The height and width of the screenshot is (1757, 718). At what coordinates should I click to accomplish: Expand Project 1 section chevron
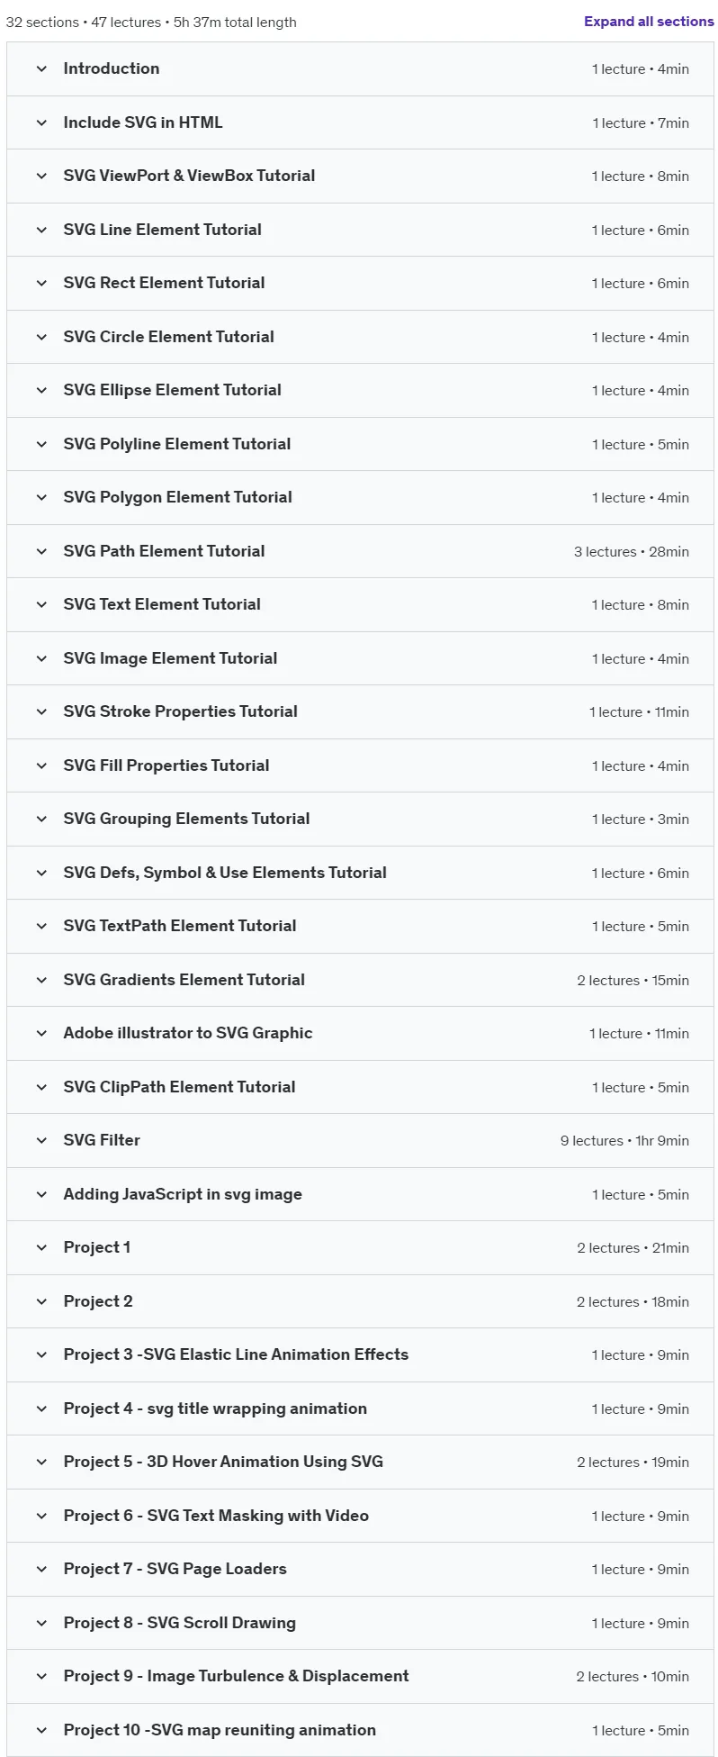[41, 1247]
